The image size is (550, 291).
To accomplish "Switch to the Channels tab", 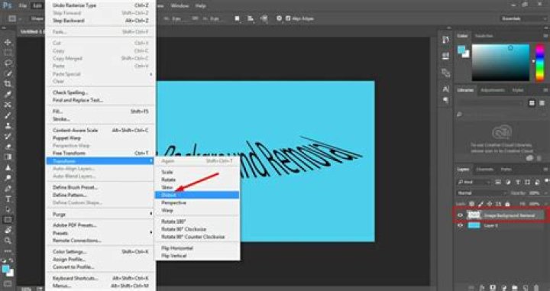I will (485, 170).
